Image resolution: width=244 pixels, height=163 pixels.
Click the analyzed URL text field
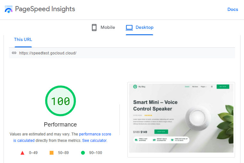coord(122,53)
